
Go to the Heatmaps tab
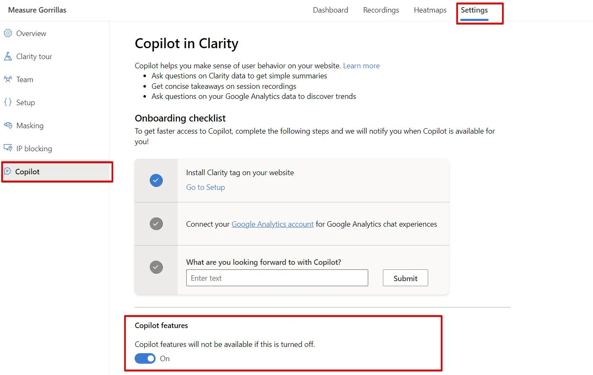point(430,10)
